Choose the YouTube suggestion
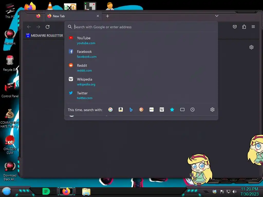263x197 pixels. point(141,40)
